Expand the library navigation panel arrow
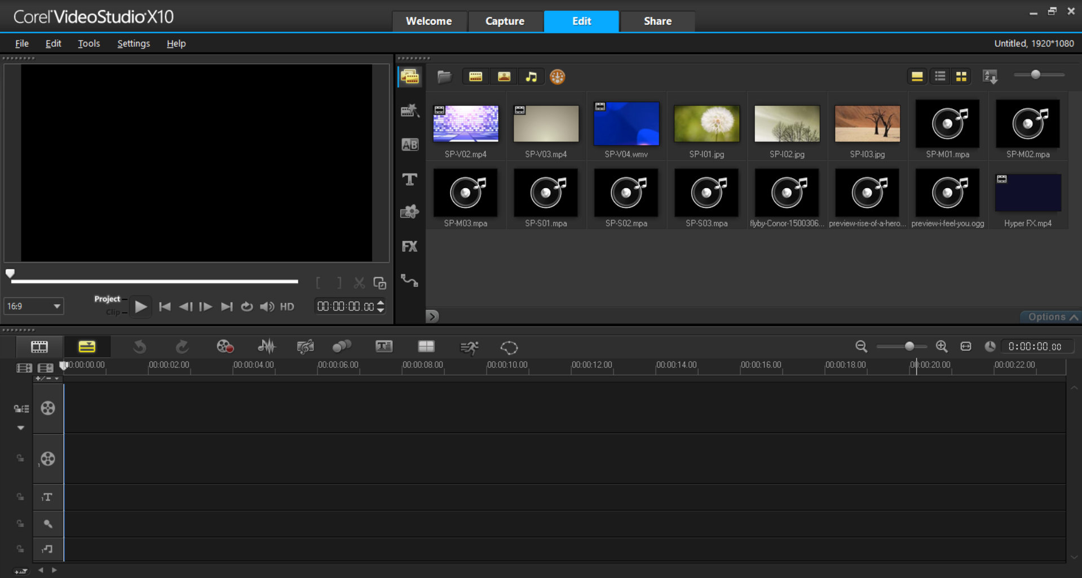The image size is (1082, 578). 432,317
